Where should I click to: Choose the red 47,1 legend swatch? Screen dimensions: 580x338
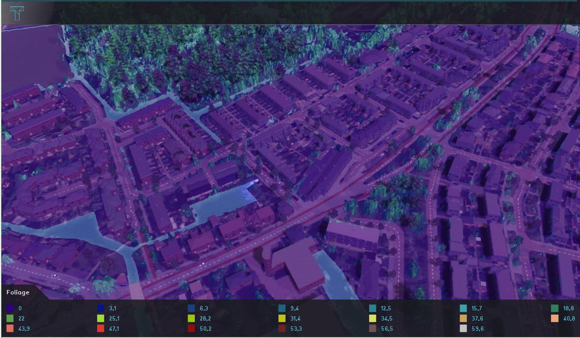[x=101, y=329]
